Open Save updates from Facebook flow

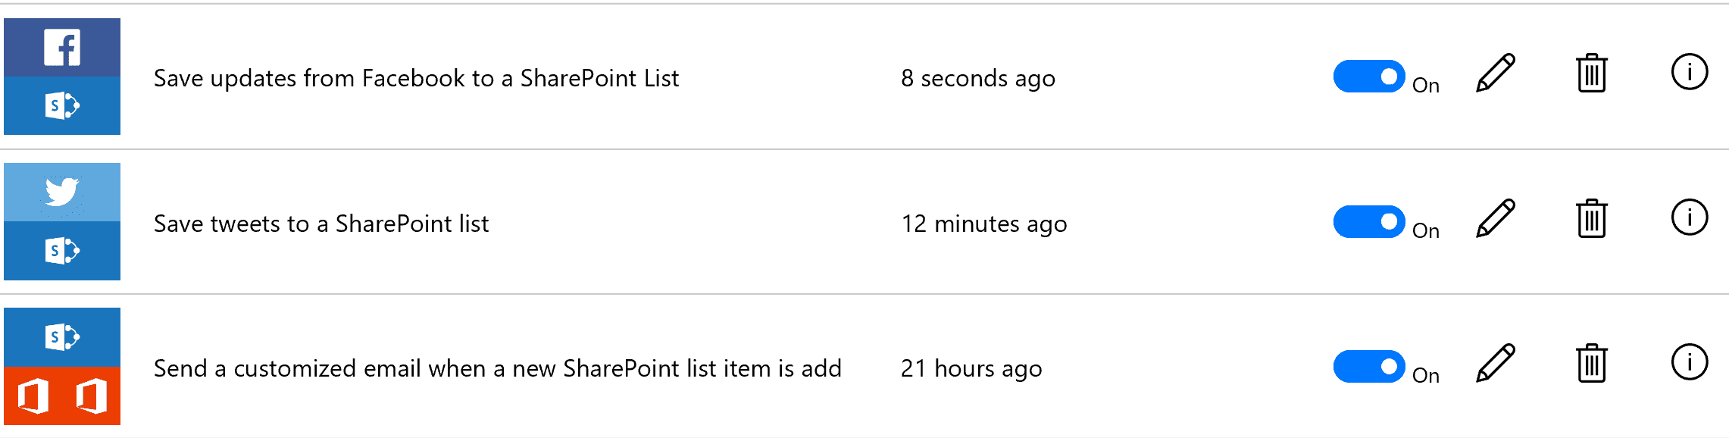(x=416, y=78)
